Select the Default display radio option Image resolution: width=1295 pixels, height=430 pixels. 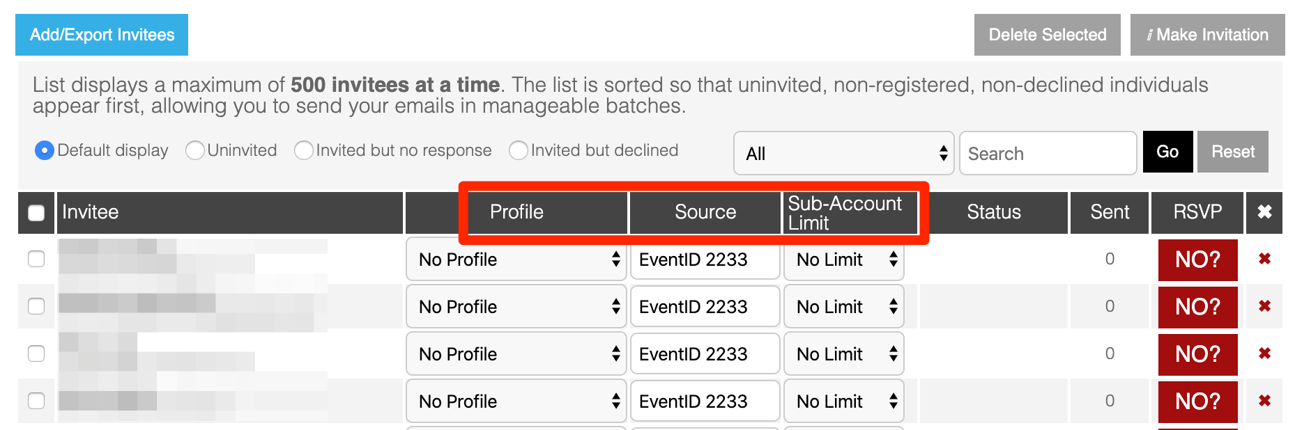click(44, 150)
